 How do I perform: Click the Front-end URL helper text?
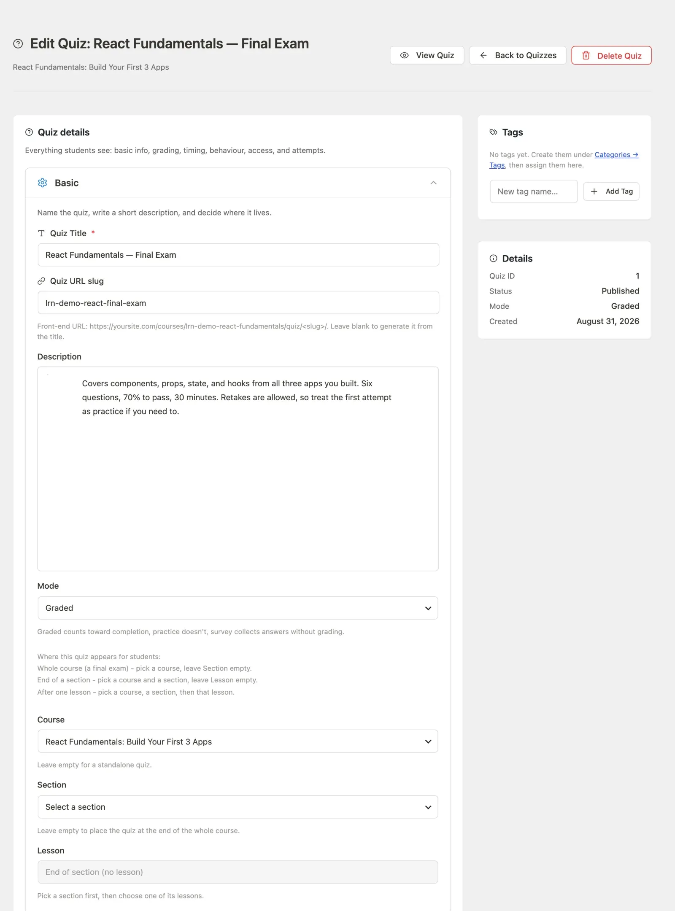tap(235, 332)
